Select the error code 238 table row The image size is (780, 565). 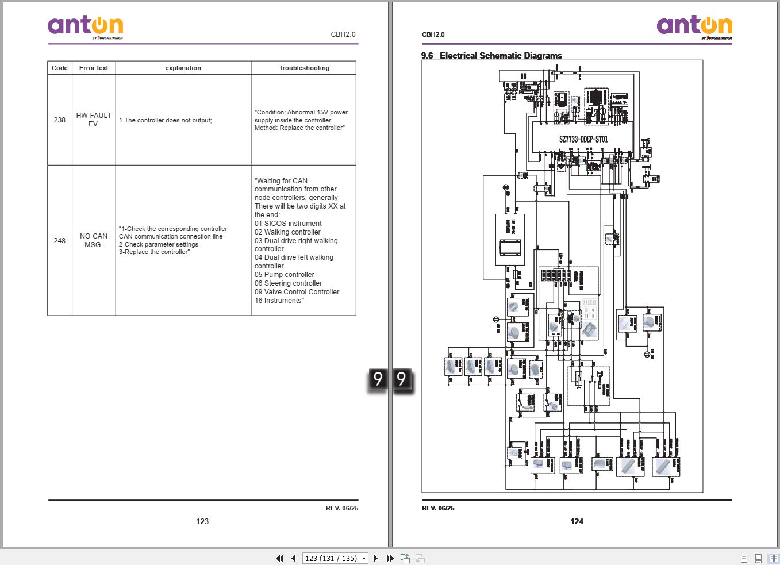201,120
